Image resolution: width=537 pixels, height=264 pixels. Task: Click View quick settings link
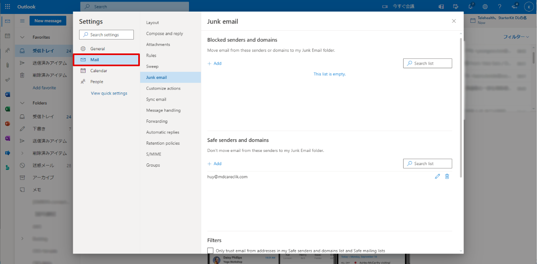109,93
